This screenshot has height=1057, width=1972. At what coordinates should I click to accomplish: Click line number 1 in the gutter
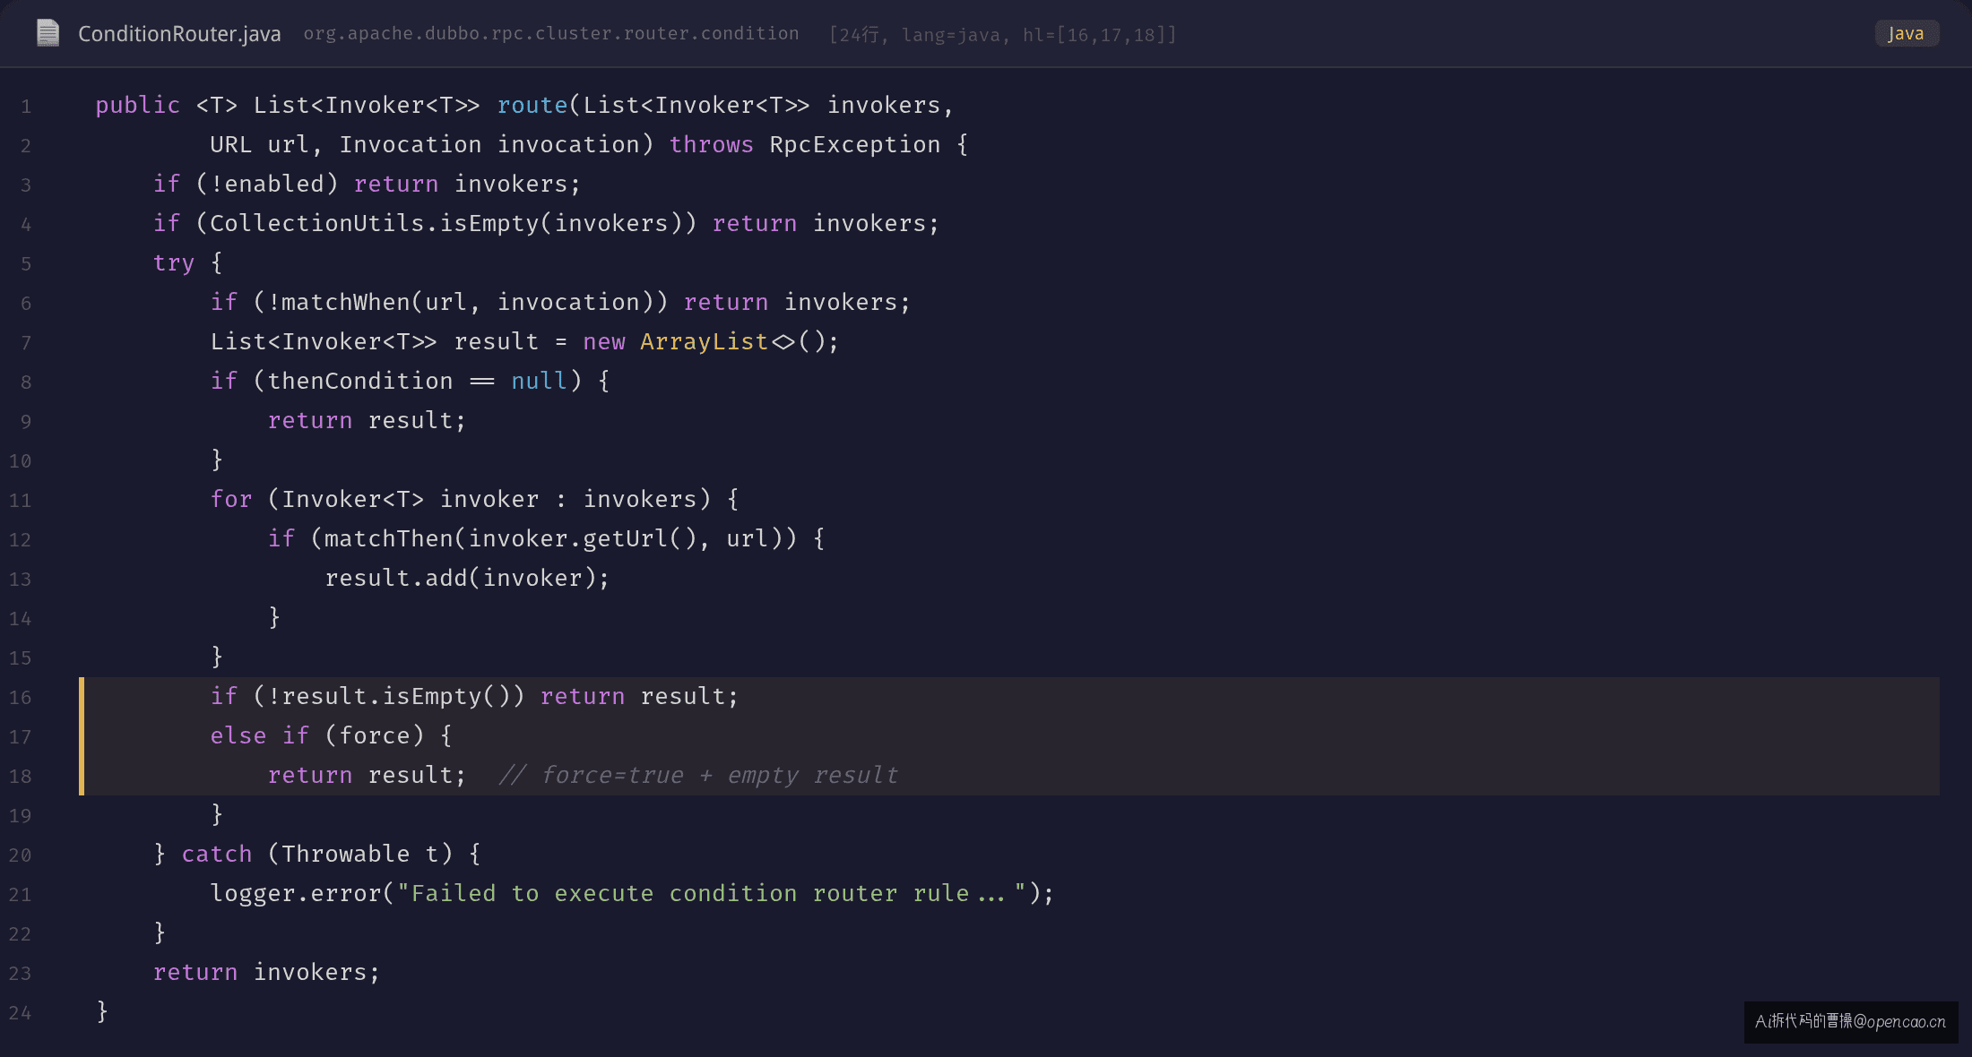coord(26,107)
